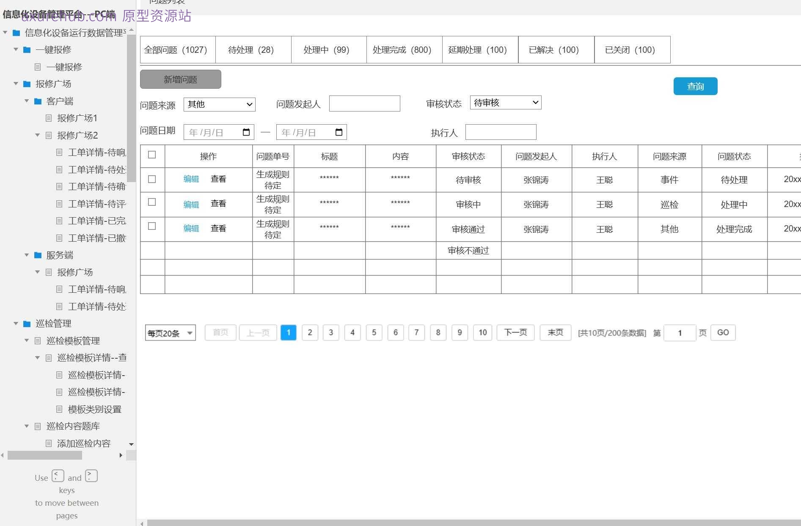
Task: Click the GO page jump button
Action: (x=723, y=332)
